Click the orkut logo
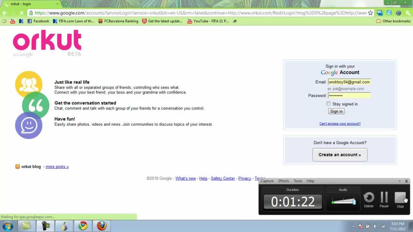The image size is (413, 232). [x=47, y=43]
